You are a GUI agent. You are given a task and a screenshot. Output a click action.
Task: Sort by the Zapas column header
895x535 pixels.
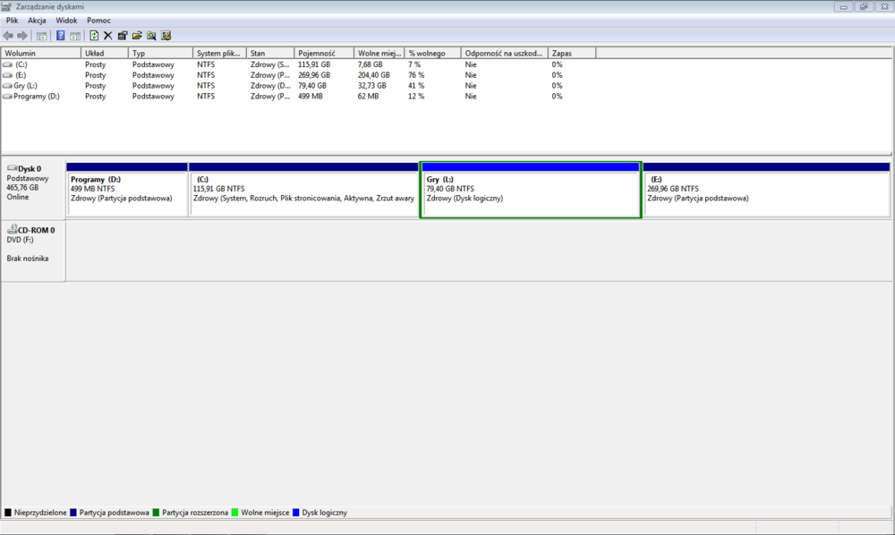point(571,53)
